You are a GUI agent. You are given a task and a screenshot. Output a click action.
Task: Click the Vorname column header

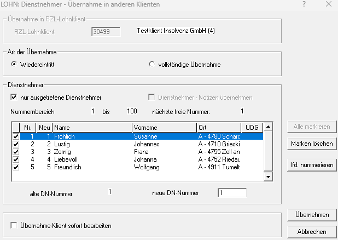click(164, 127)
